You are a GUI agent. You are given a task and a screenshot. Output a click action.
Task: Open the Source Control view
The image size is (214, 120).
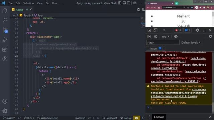click(5, 30)
